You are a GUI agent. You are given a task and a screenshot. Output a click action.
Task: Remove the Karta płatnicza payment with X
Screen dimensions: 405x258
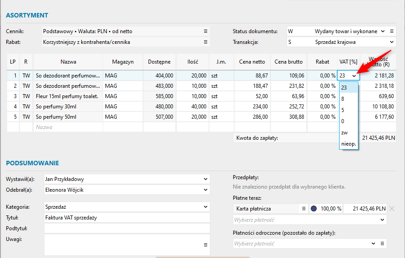392,209
